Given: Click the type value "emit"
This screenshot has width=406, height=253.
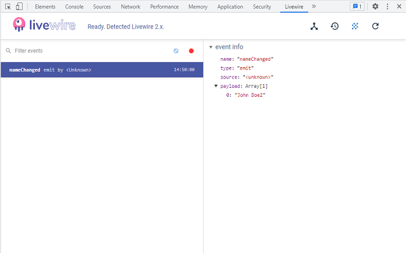Looking at the screenshot, I should point(246,68).
